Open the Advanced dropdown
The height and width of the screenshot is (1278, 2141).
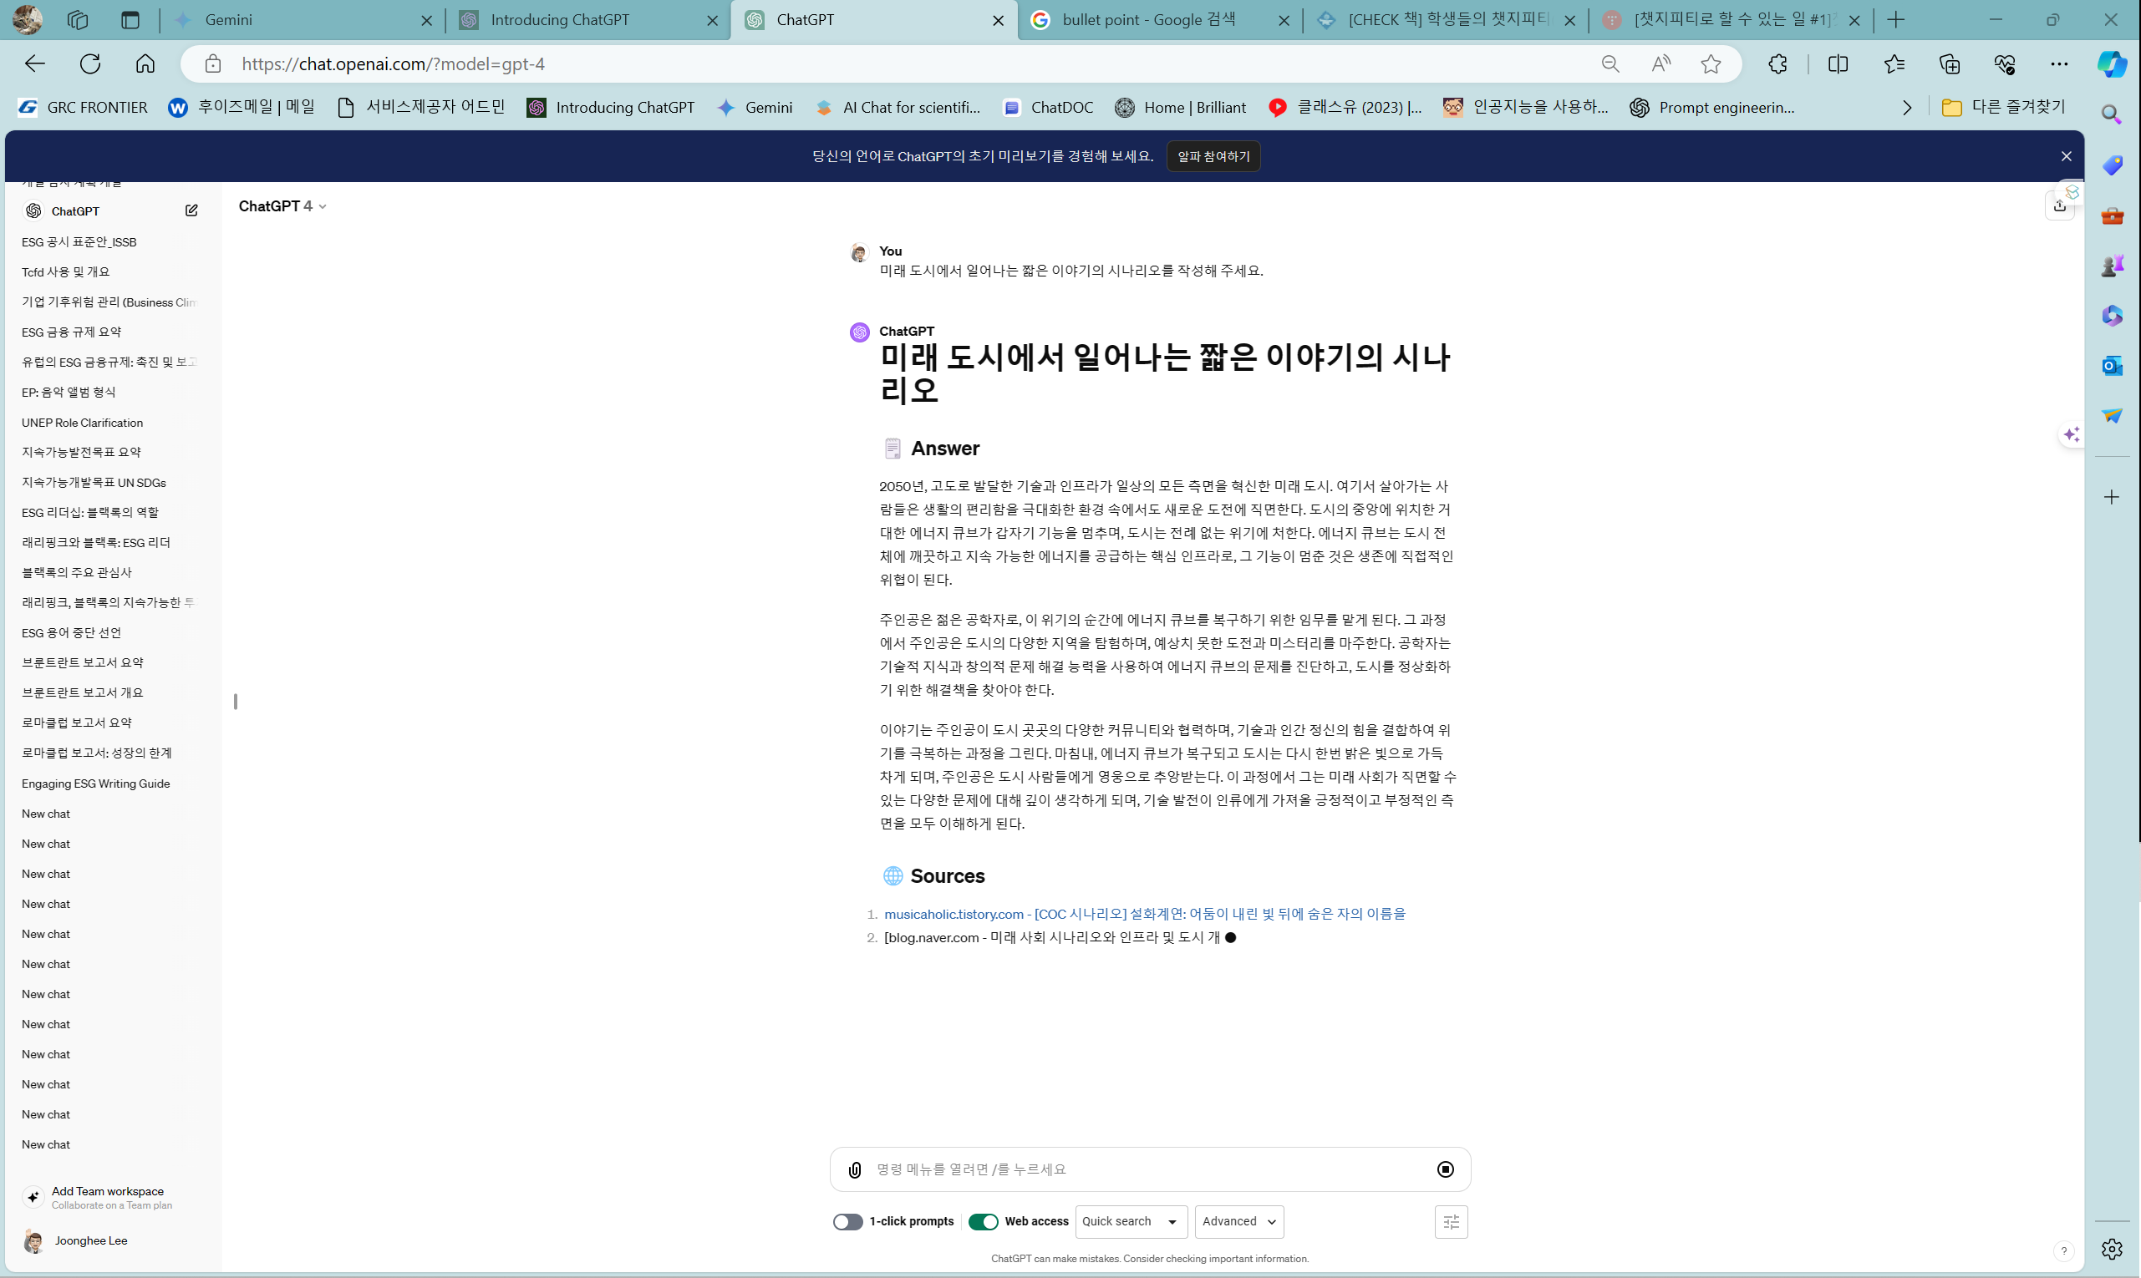coord(1239,1221)
